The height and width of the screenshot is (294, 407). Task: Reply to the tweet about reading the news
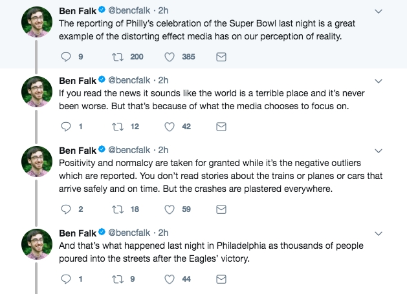(65, 127)
